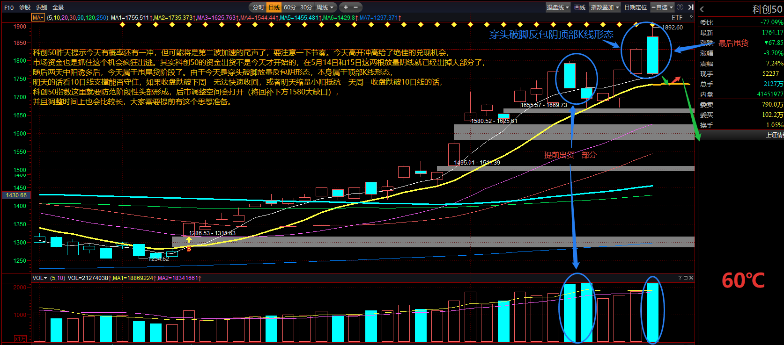Click the yellow up-arrow signal above the B marker

coord(189,240)
